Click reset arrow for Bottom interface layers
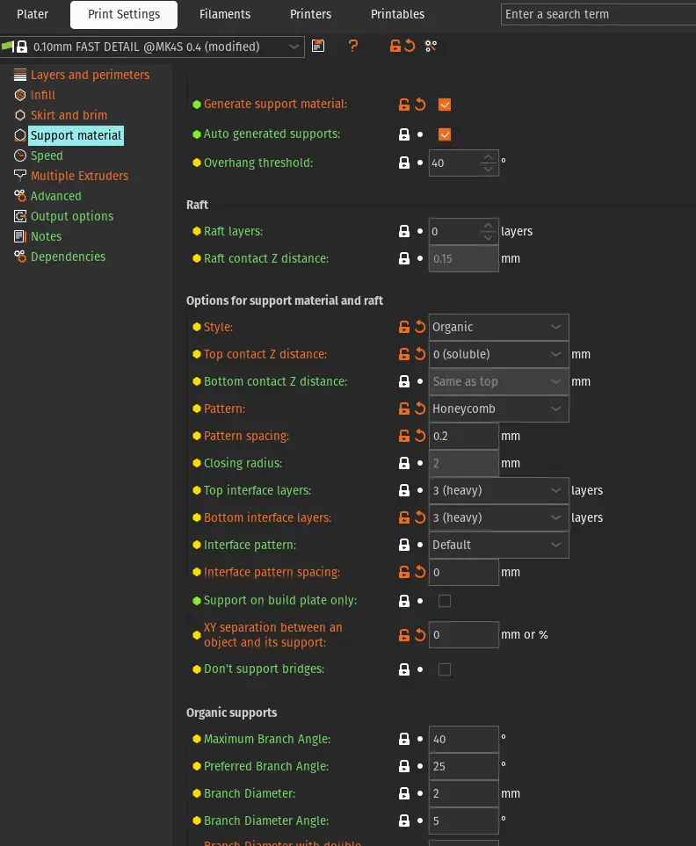 tap(420, 517)
